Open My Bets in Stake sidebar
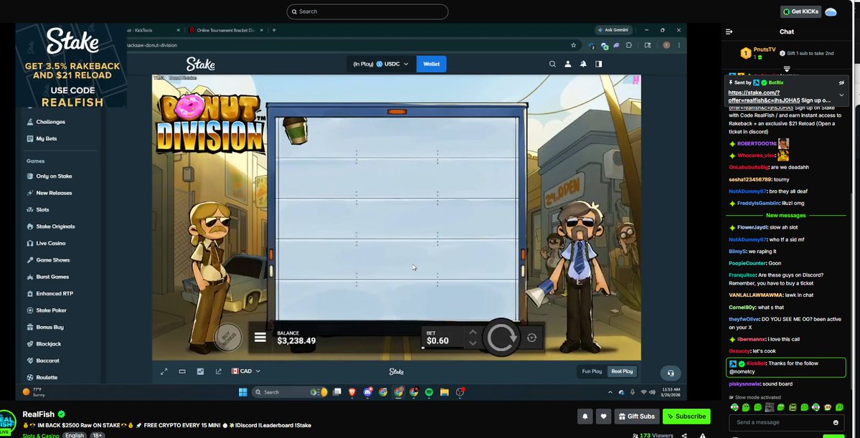 point(47,138)
